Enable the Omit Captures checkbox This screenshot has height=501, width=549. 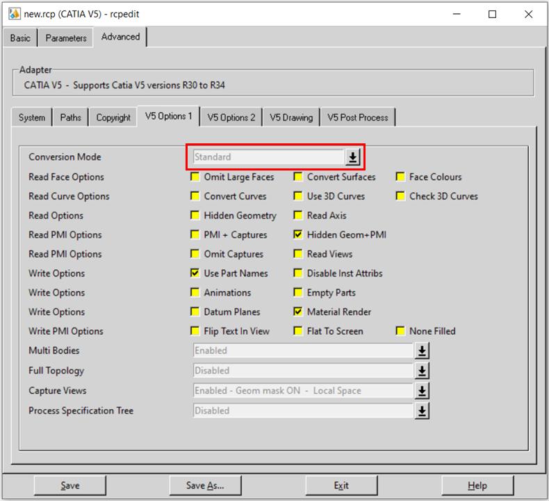click(195, 253)
